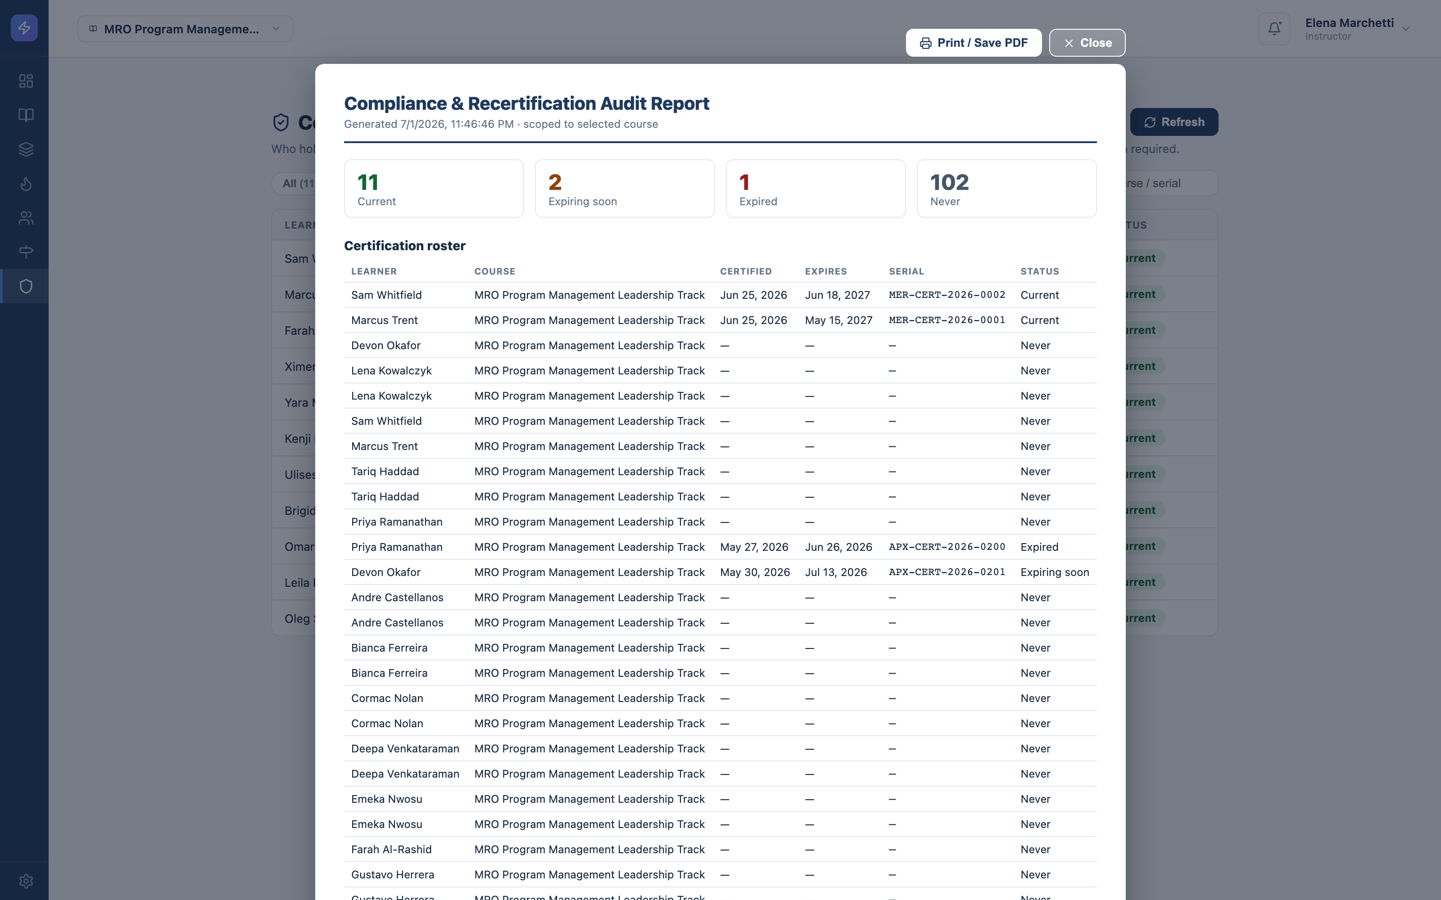Open the book courses icon in sidebar
The width and height of the screenshot is (1441, 900).
[x=26, y=115]
